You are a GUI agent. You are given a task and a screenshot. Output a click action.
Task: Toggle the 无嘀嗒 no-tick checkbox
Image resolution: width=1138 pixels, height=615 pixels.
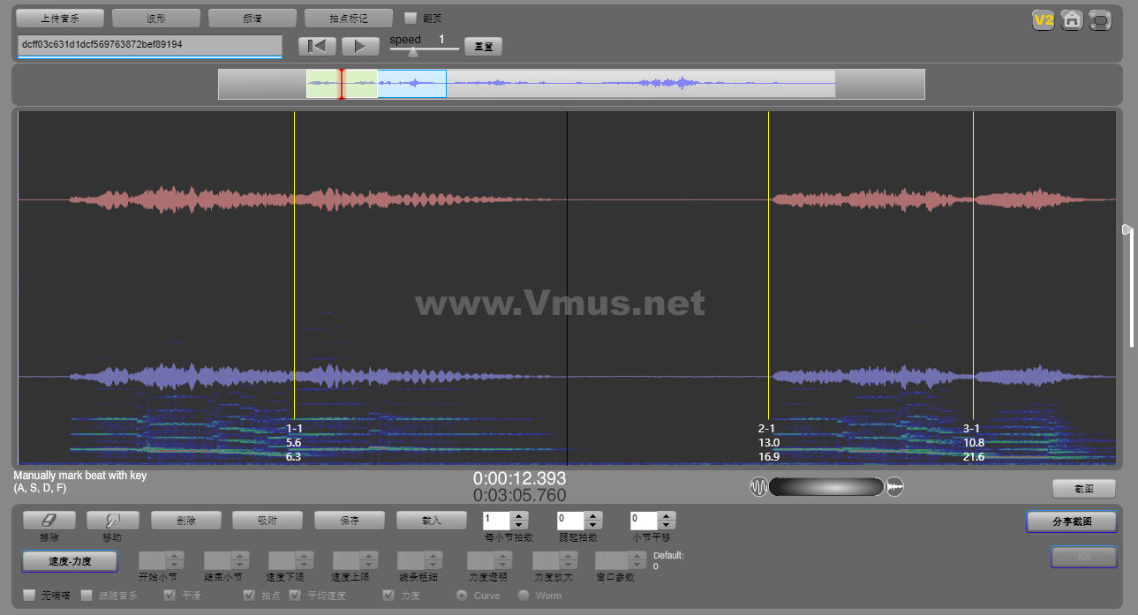(x=29, y=596)
